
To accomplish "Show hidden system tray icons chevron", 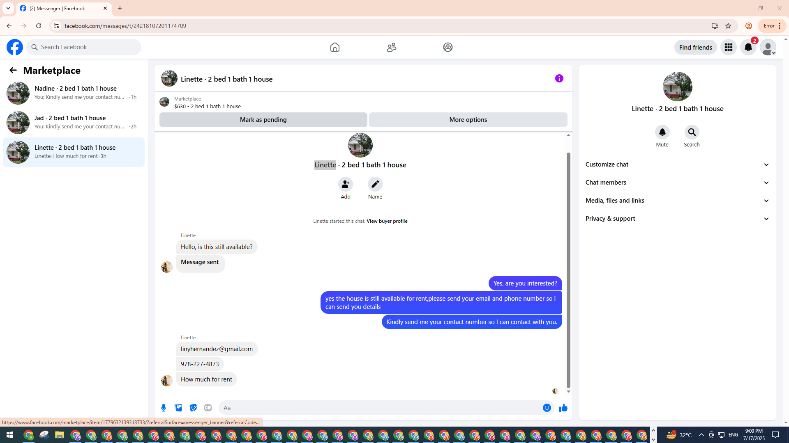I will coord(701,435).
